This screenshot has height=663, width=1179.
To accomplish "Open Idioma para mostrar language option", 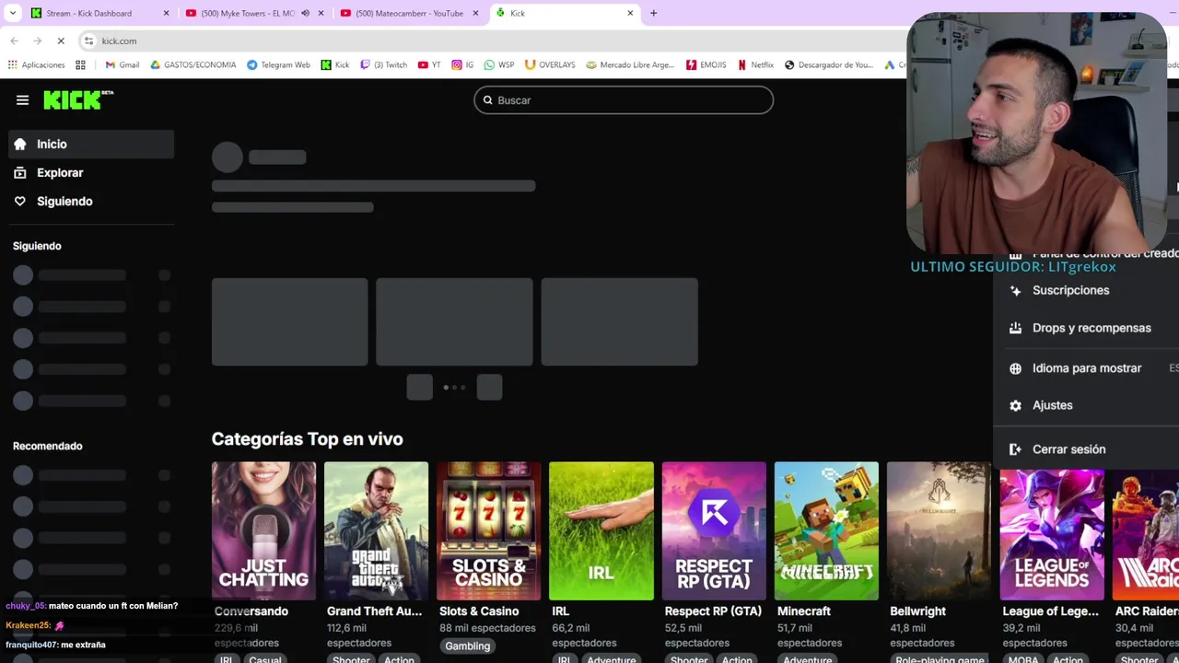I will (x=1087, y=368).
